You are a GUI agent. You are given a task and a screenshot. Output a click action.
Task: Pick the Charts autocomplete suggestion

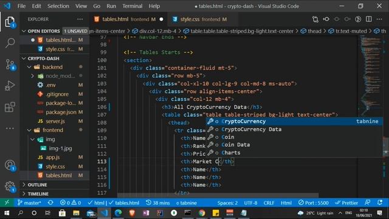(294, 153)
